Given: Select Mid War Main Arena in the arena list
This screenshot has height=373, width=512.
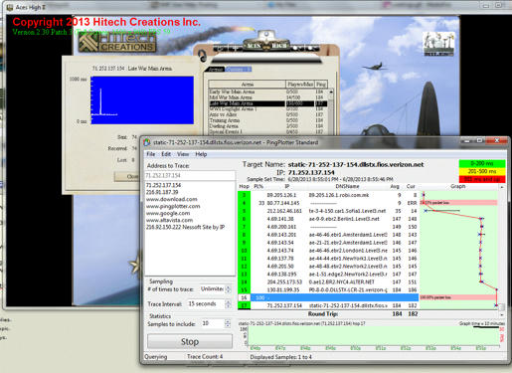Looking at the screenshot, I should [x=267, y=97].
